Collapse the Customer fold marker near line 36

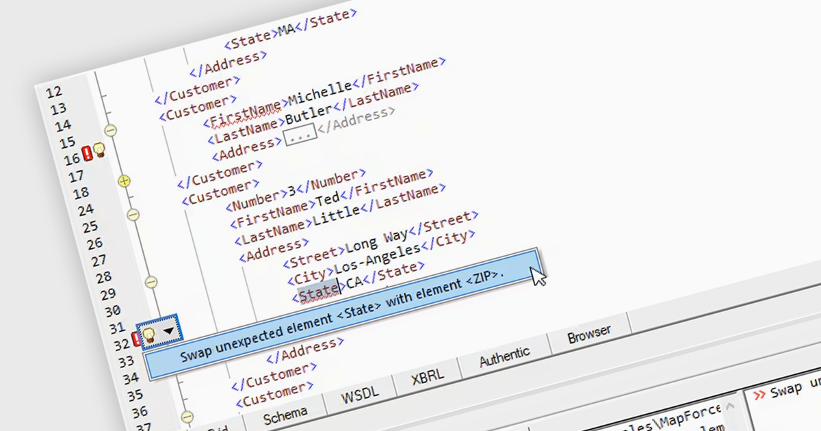point(187,416)
